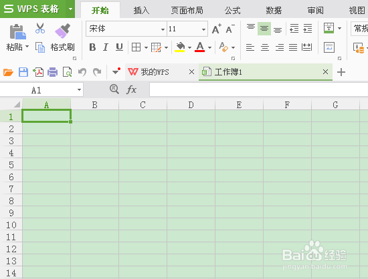Align text left
The height and width of the screenshot is (279, 368).
point(250,47)
